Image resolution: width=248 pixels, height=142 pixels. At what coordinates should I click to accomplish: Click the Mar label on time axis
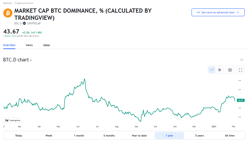(x=20, y=127)
